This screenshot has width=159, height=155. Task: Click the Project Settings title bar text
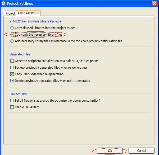click(x=20, y=3)
